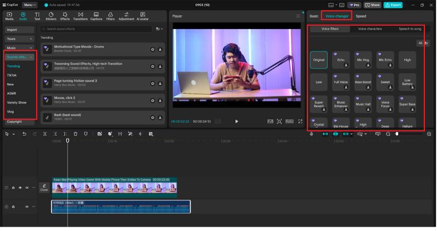Toggle visibility eye on video track

click(20, 188)
